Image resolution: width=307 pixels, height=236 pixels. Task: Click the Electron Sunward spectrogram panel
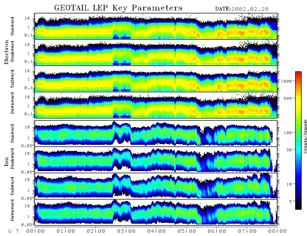tap(156, 26)
